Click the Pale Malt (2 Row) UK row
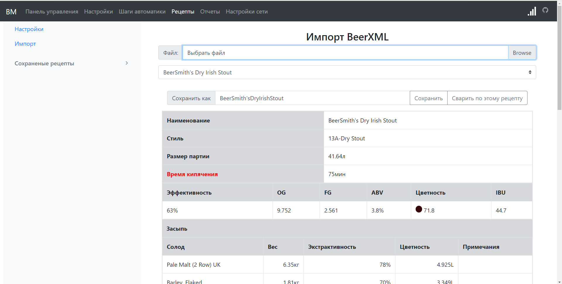 point(347,265)
